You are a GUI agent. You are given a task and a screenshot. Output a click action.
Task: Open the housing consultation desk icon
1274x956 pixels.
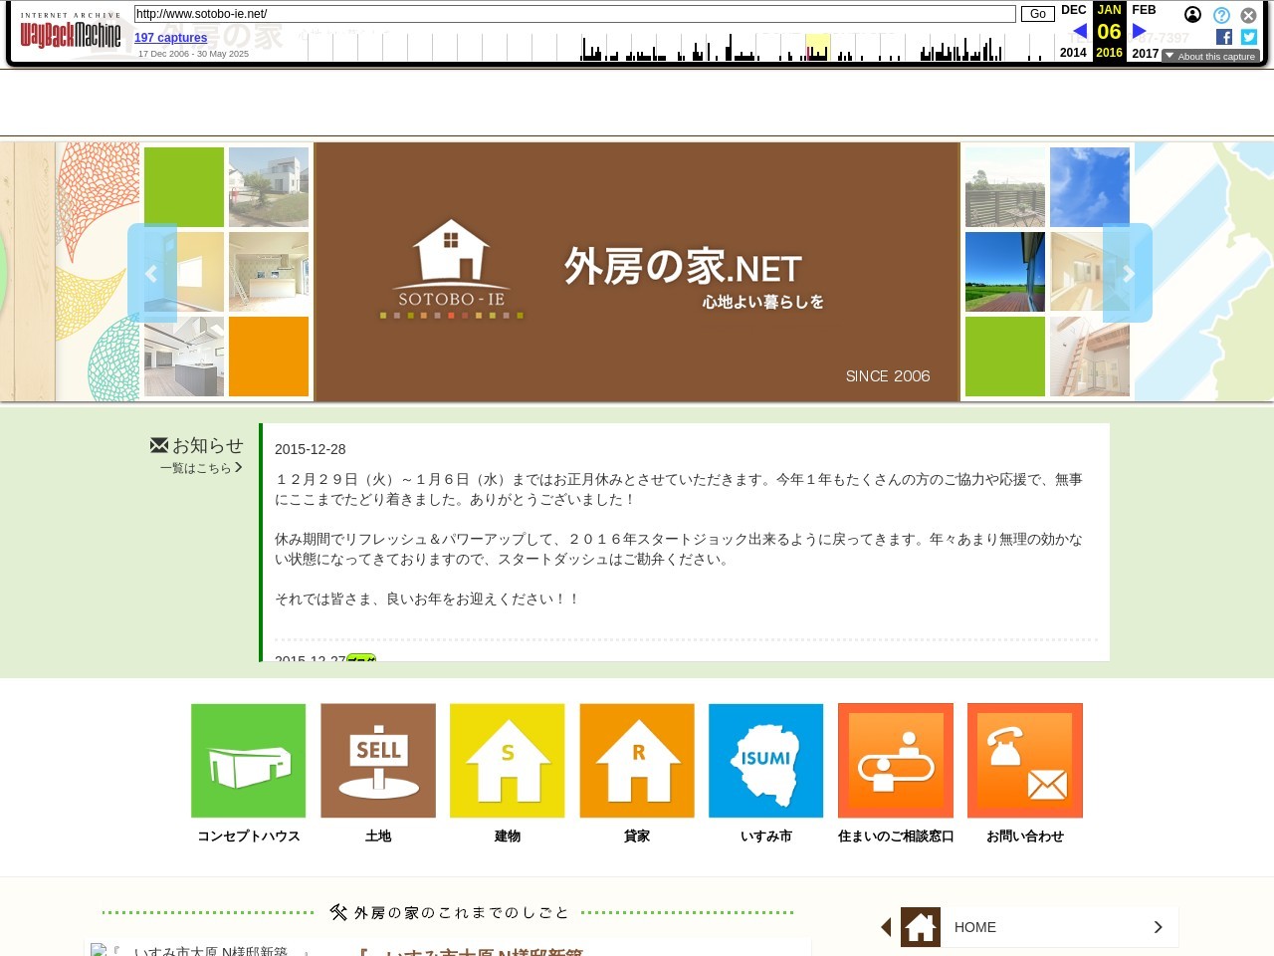pos(896,761)
